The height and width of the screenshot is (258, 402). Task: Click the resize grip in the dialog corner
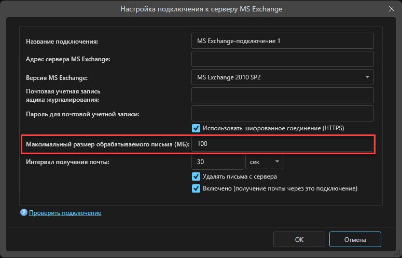pyautogui.click(x=398, y=254)
